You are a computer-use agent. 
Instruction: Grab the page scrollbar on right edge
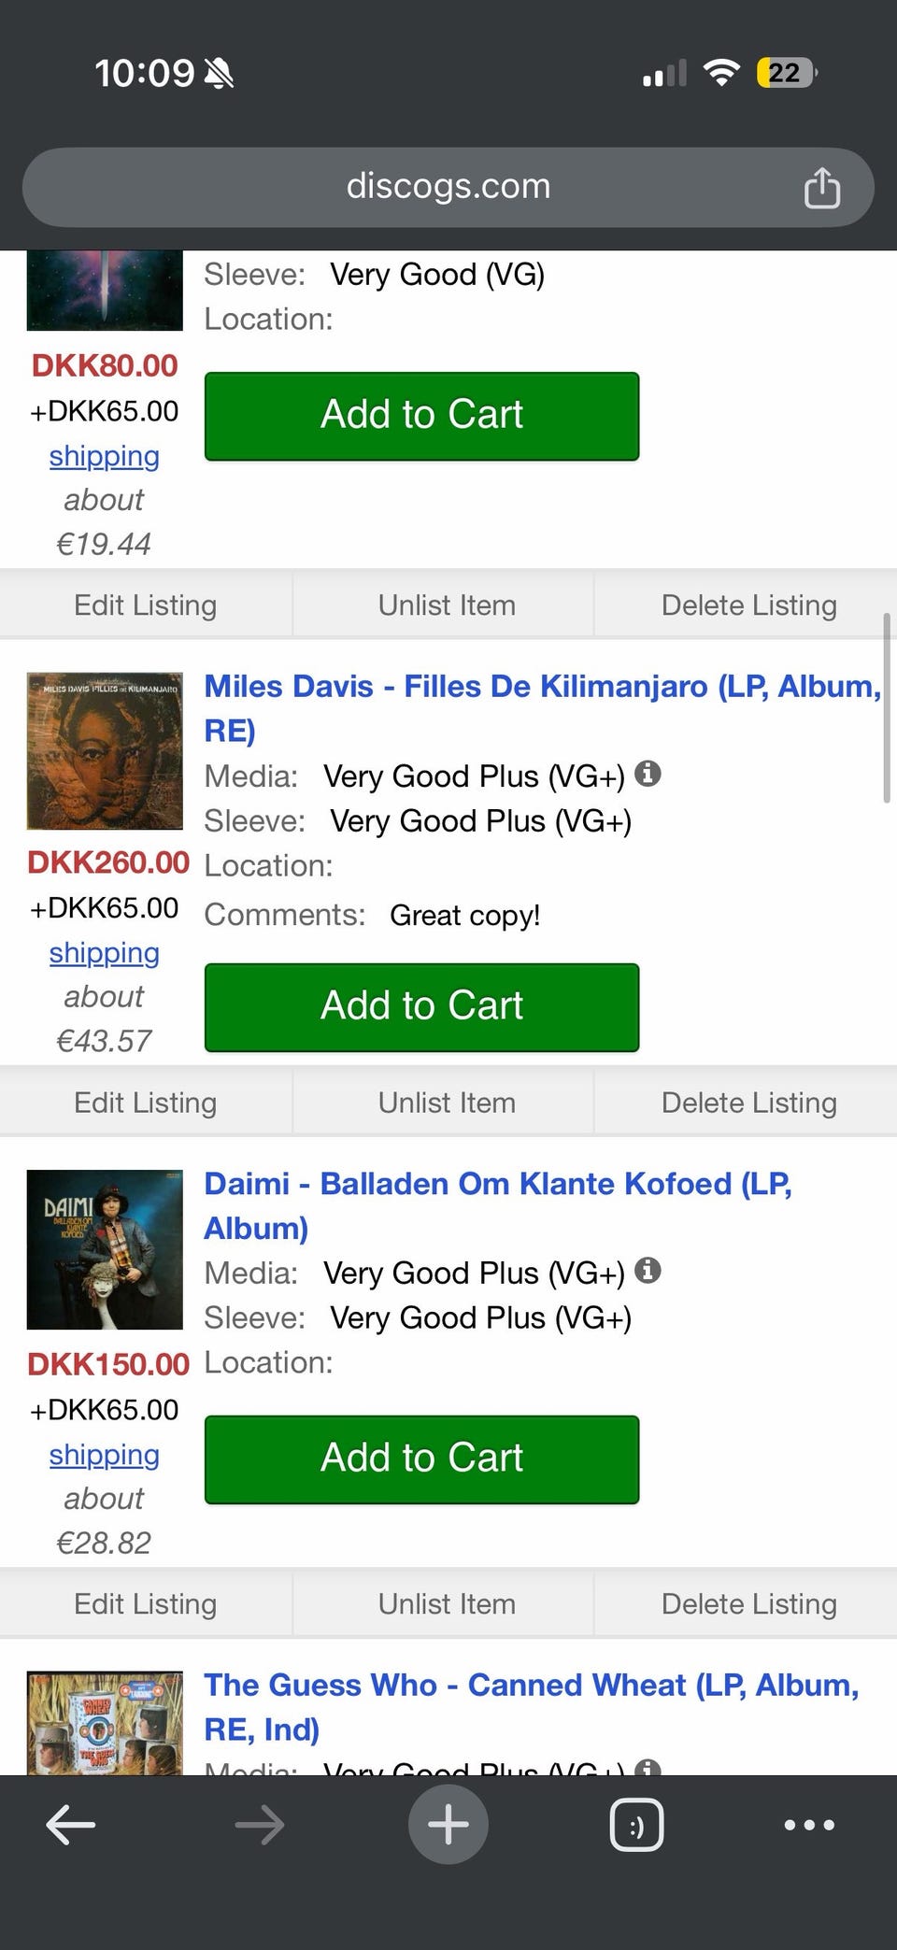pos(886,707)
